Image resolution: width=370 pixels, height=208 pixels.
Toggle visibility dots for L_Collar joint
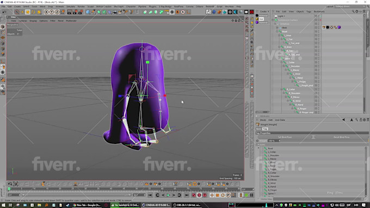point(318,62)
